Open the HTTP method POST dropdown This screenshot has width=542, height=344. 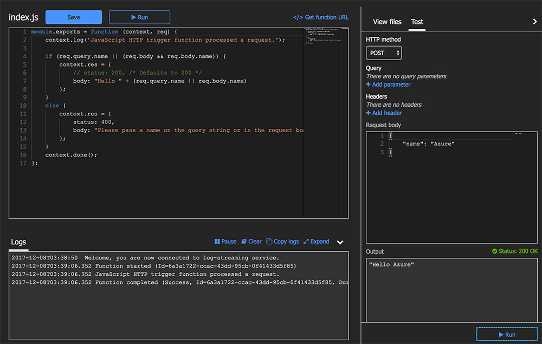point(384,53)
